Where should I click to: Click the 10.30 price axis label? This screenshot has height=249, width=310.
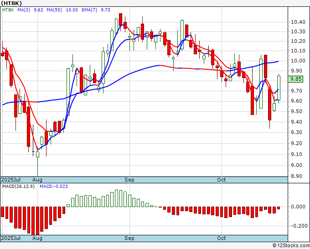[298, 31]
